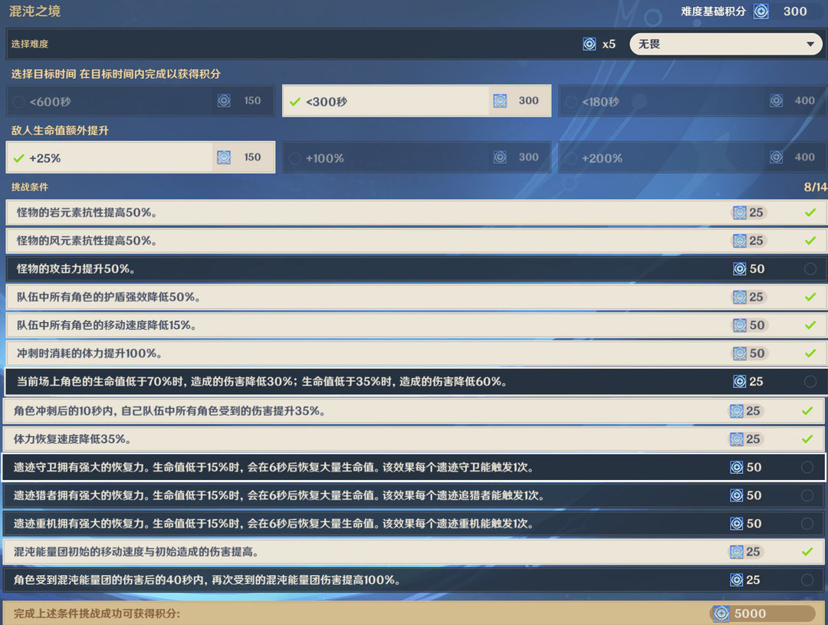
Task: Click the x5 multiplier text
Action: [x=609, y=44]
